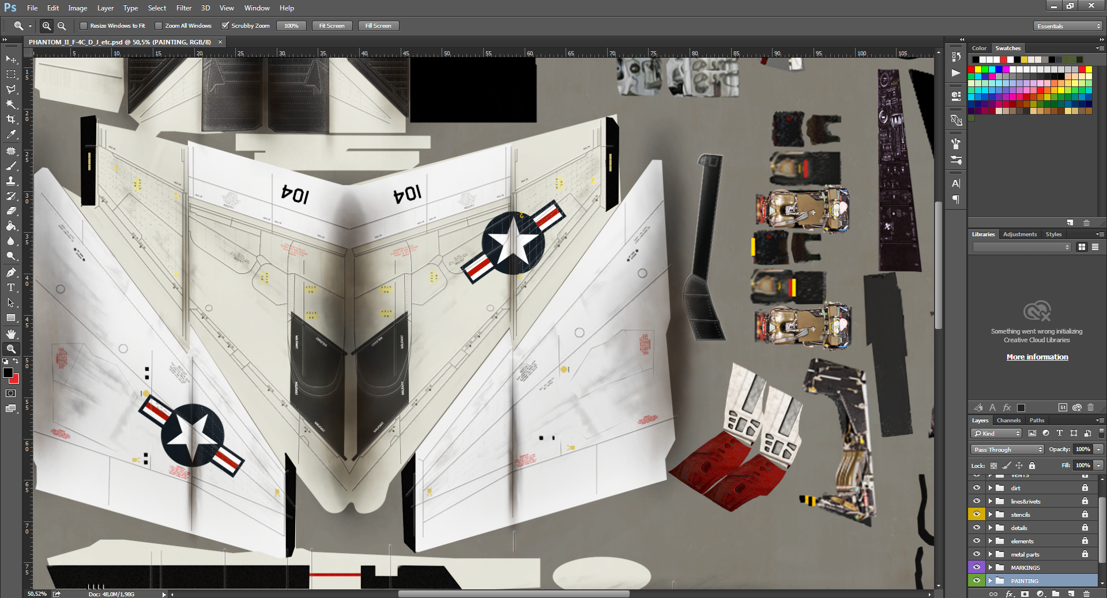The height and width of the screenshot is (598, 1107).
Task: Open the More information link
Action: (1037, 357)
